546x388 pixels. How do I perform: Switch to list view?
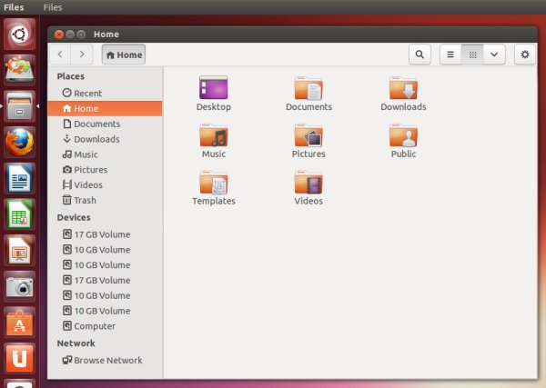(450, 55)
